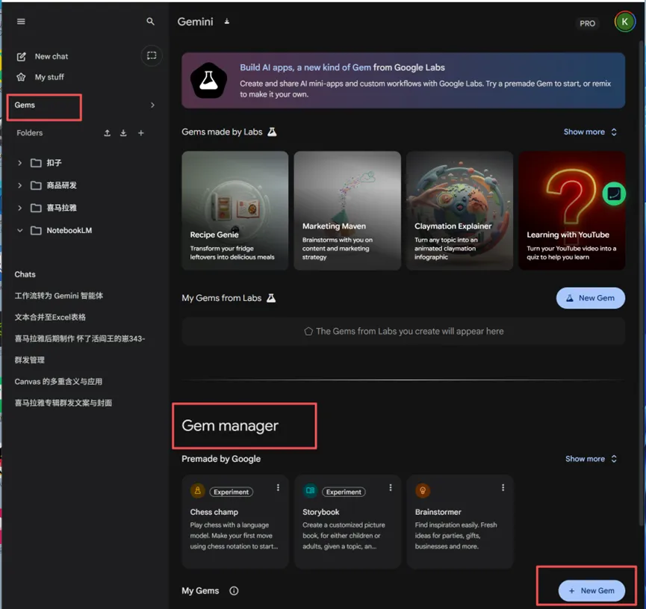Expand the 喜马拉雅 folder arrow
Screen dimensions: 646x609
(19, 208)
